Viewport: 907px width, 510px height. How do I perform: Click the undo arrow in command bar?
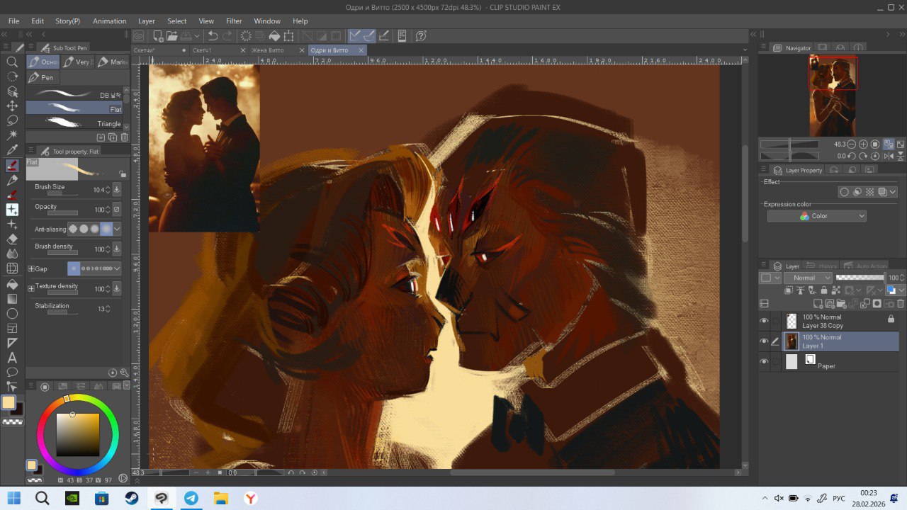click(213, 36)
